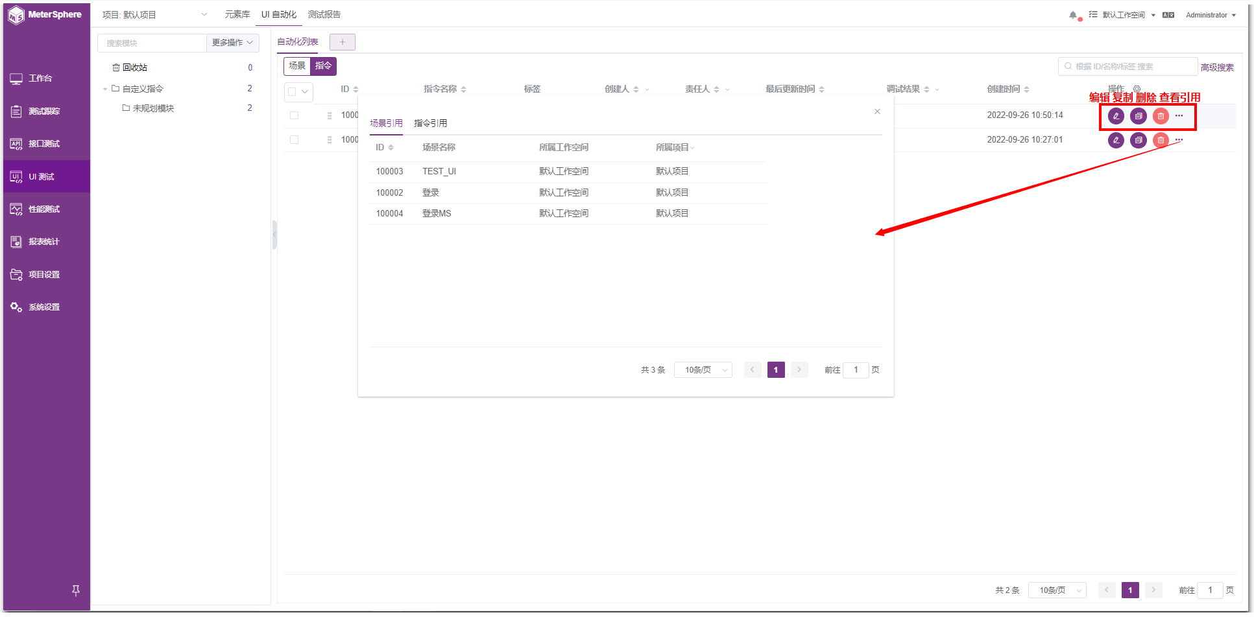The image size is (1254, 617).
Task: Open notification bell in top bar
Action: click(x=1073, y=15)
